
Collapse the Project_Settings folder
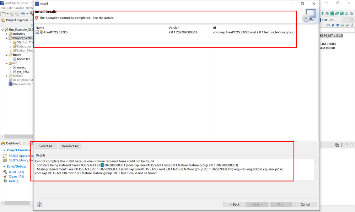point(6,38)
